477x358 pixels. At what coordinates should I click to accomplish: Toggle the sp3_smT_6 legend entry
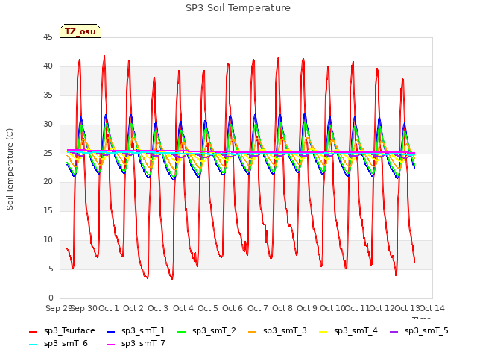pos(58,344)
